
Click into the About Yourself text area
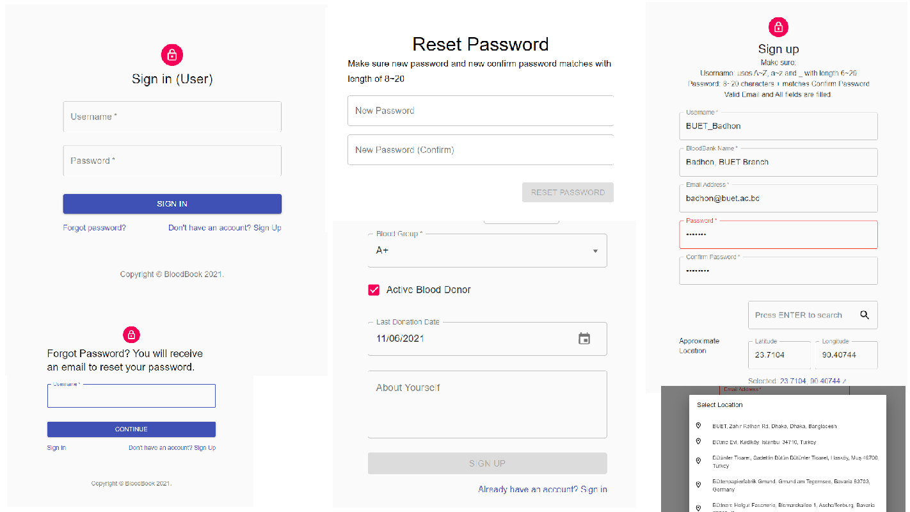[x=487, y=404]
